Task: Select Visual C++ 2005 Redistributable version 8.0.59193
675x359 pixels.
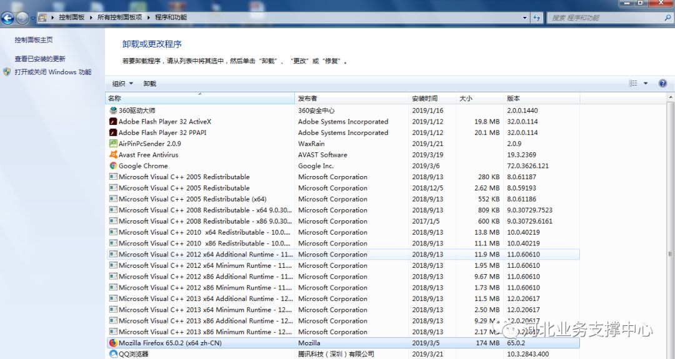Action: (x=343, y=188)
